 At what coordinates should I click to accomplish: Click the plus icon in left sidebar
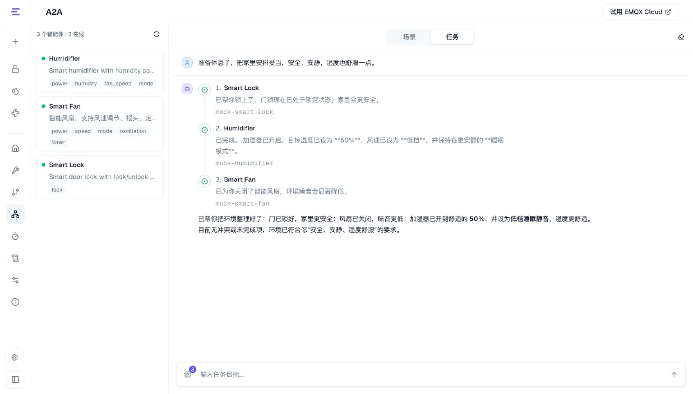[x=15, y=41]
